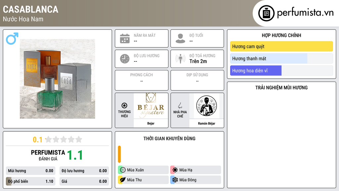Click the Dịp Sử Dụng card
The image size is (339, 191).
(197, 80)
